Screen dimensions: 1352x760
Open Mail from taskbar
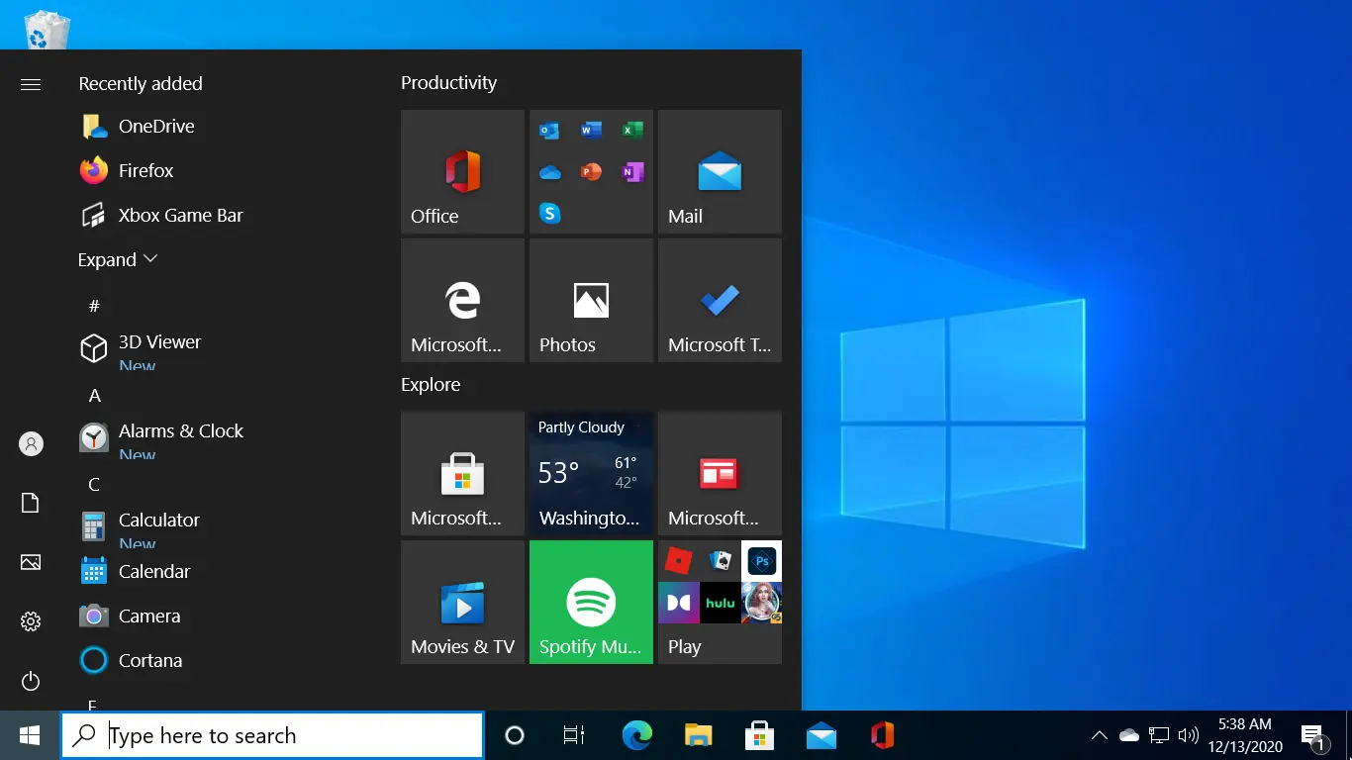coord(821,735)
